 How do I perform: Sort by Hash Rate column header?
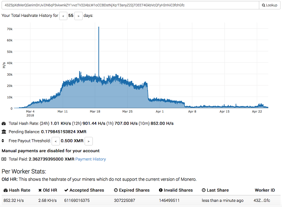coord(17,190)
